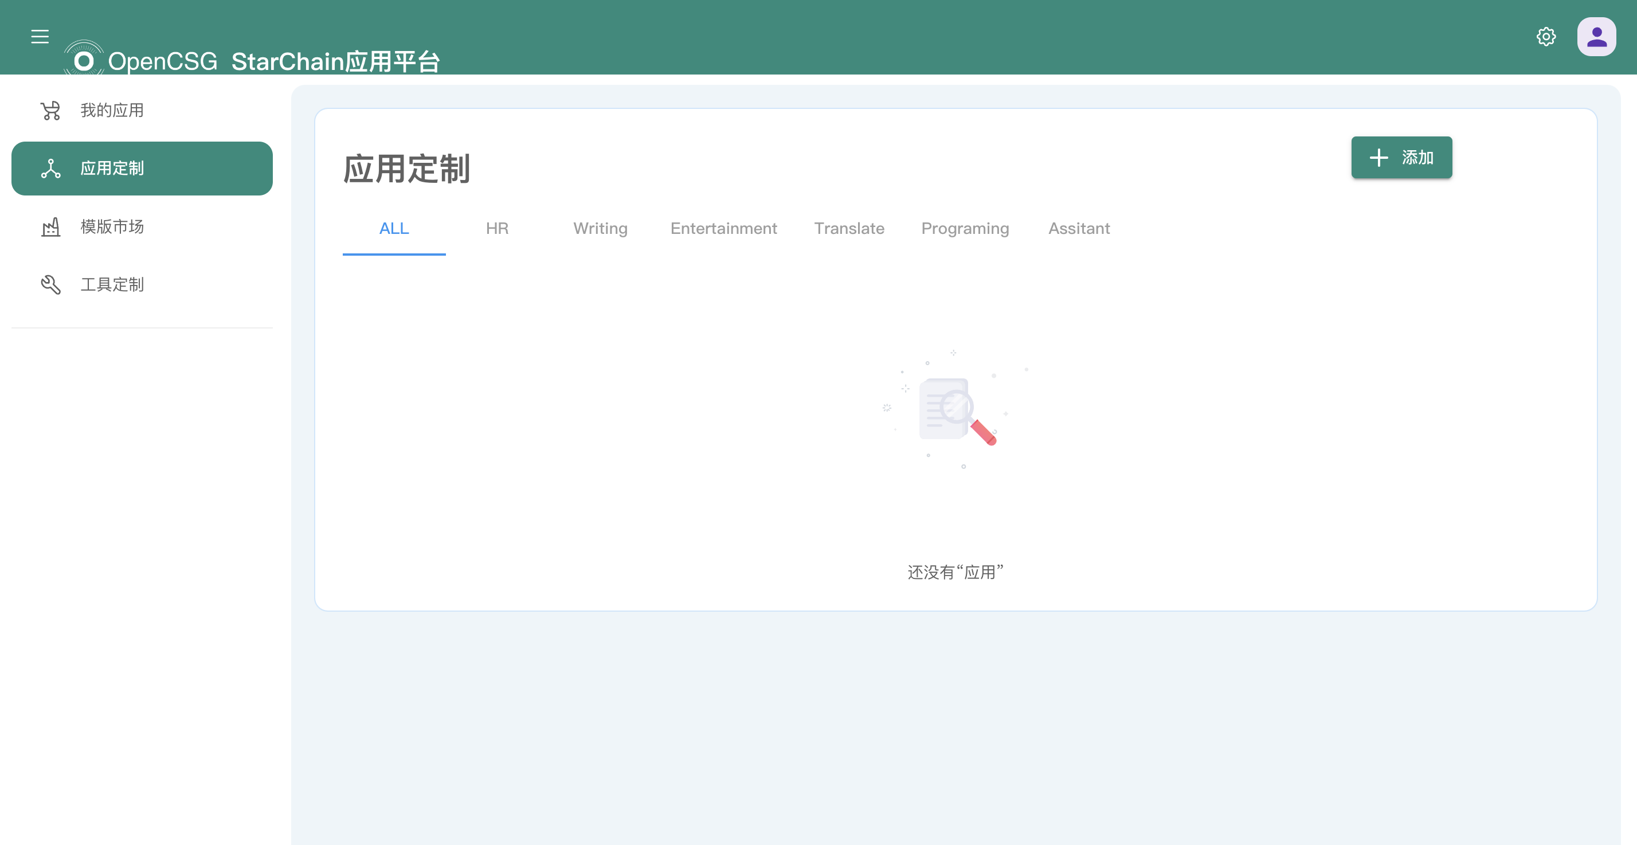Viewport: 1637px width, 845px height.
Task: Click the wrench icon beside 工具定制
Action: [x=51, y=285]
